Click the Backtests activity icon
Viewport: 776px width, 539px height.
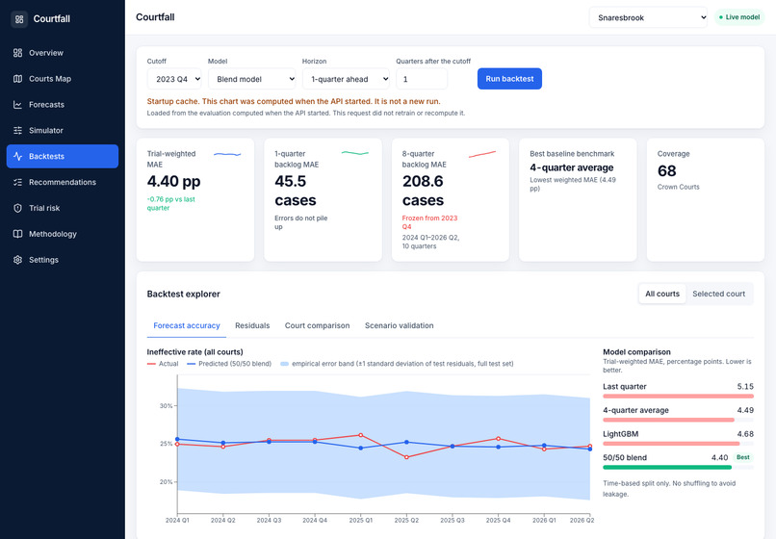click(18, 156)
